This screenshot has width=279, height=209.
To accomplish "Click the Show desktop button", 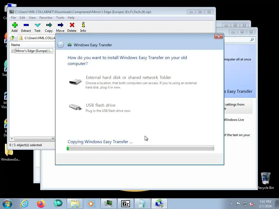I will pos(277,204).
